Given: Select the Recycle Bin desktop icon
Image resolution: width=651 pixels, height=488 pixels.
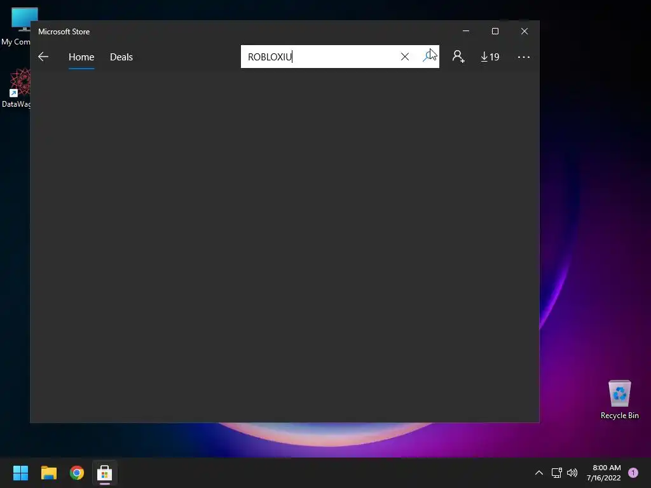Looking at the screenshot, I should click(x=619, y=400).
